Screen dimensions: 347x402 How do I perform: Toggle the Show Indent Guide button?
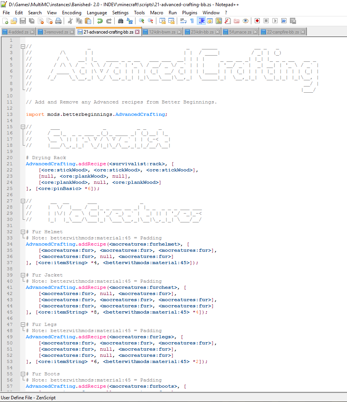click(x=201, y=21)
